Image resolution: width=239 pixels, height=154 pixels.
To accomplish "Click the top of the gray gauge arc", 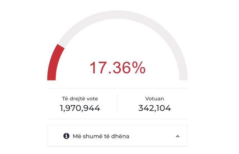I will 117,14.
